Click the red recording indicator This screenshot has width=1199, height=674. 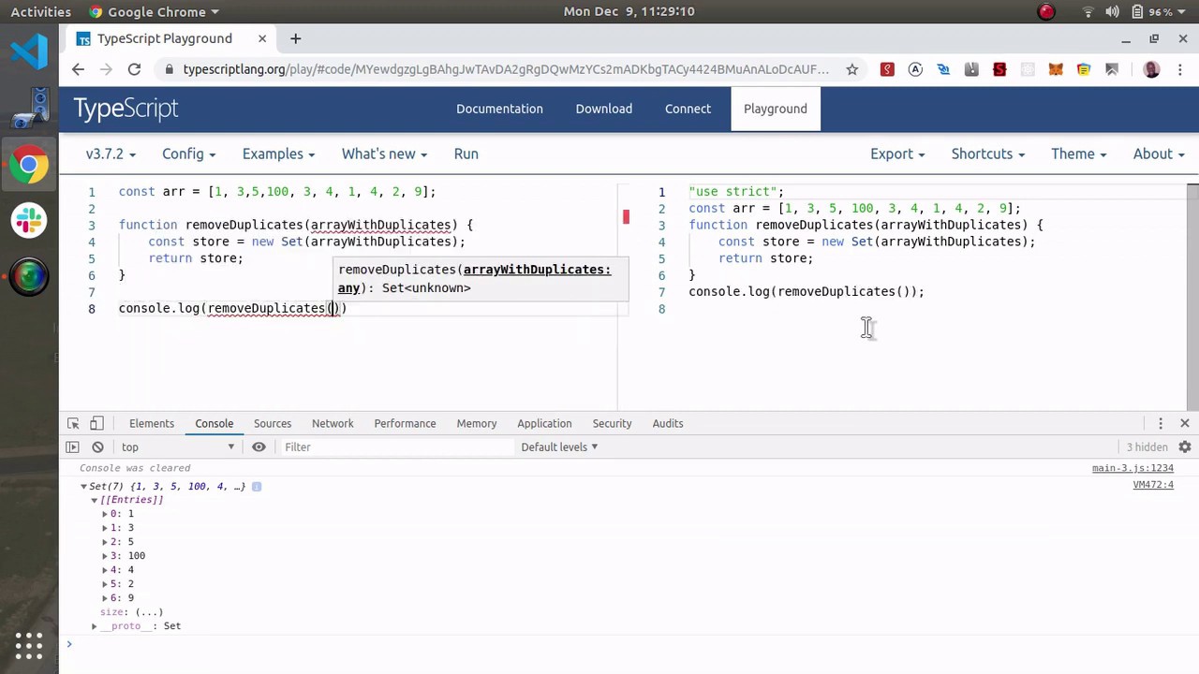click(1046, 12)
